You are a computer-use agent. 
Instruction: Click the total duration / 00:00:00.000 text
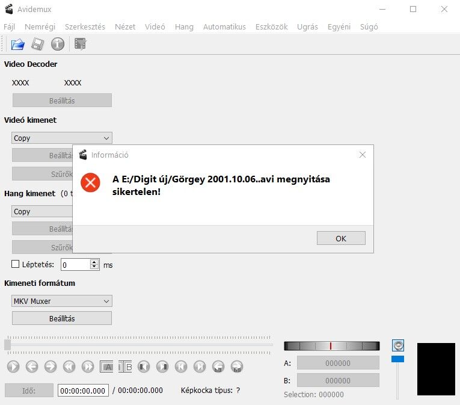click(x=138, y=391)
